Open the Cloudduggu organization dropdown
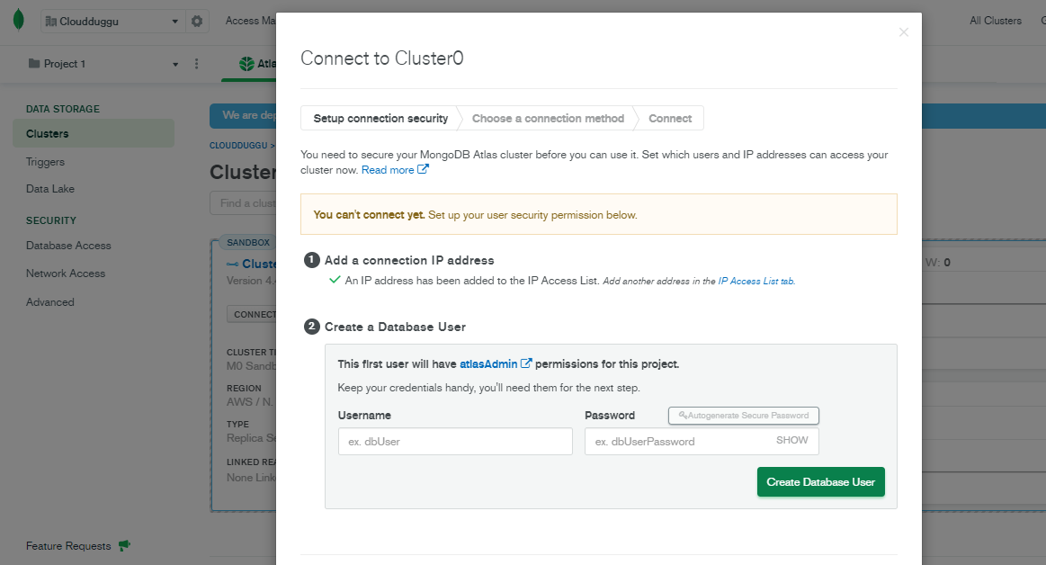Image resolution: width=1046 pixels, height=565 pixels. 112,22
